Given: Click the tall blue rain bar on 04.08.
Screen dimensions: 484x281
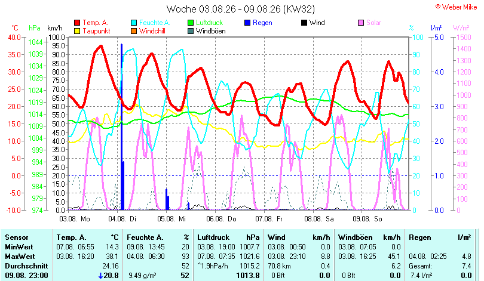Looking at the screenshot, I should (122, 127).
